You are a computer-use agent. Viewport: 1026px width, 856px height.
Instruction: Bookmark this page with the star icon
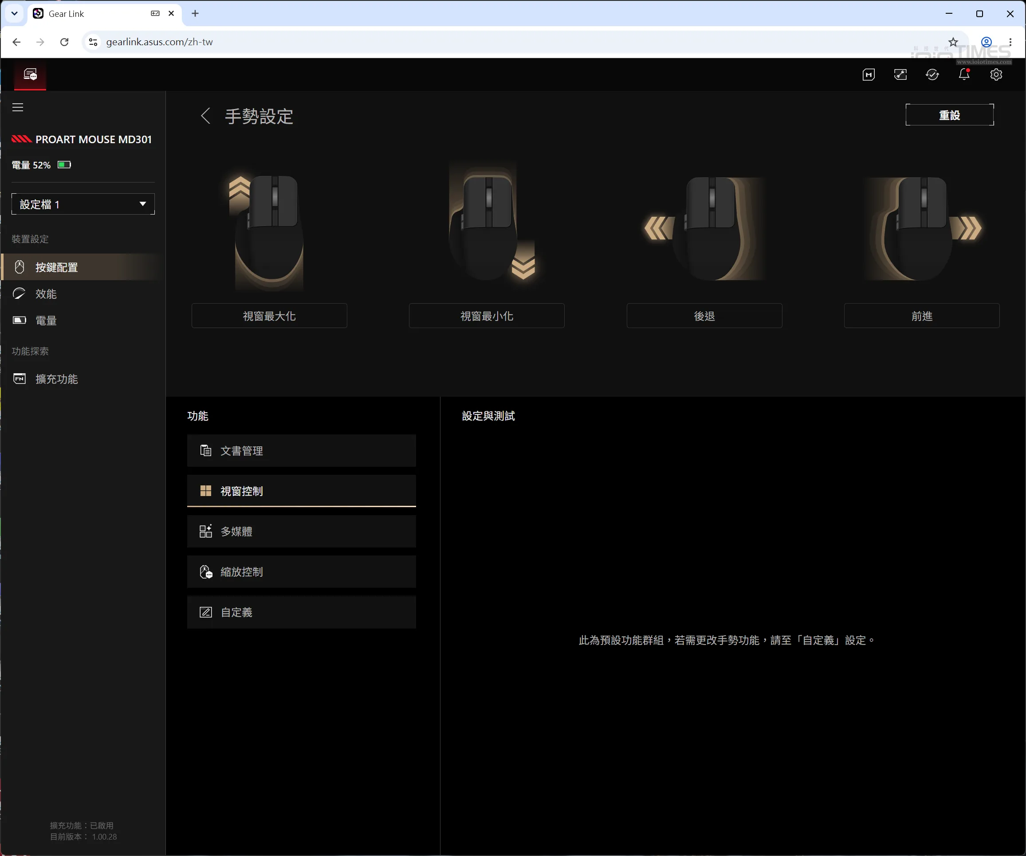[953, 42]
